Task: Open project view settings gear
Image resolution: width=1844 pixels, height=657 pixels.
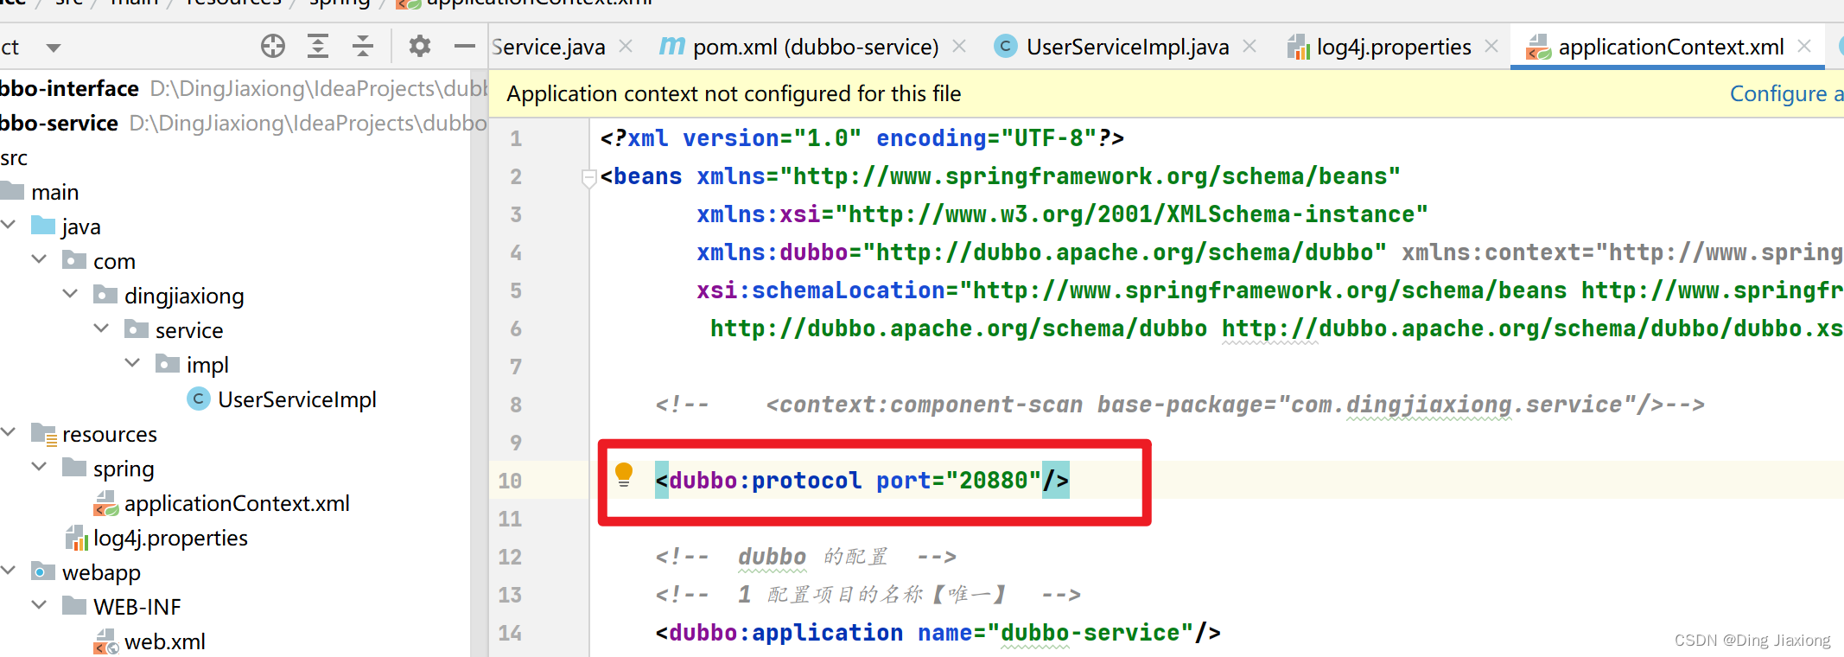Action: (420, 46)
